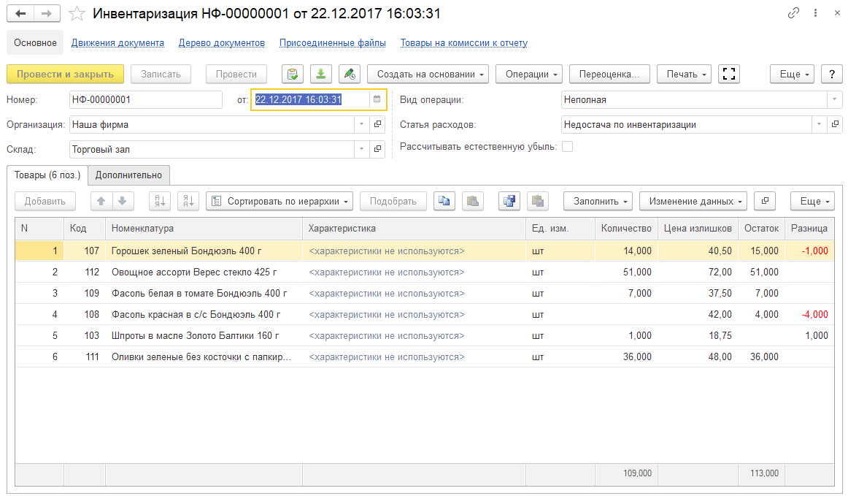Screen dimensions: 848x496
Task: Click the copy rows icon in table toolbar
Action: point(443,201)
